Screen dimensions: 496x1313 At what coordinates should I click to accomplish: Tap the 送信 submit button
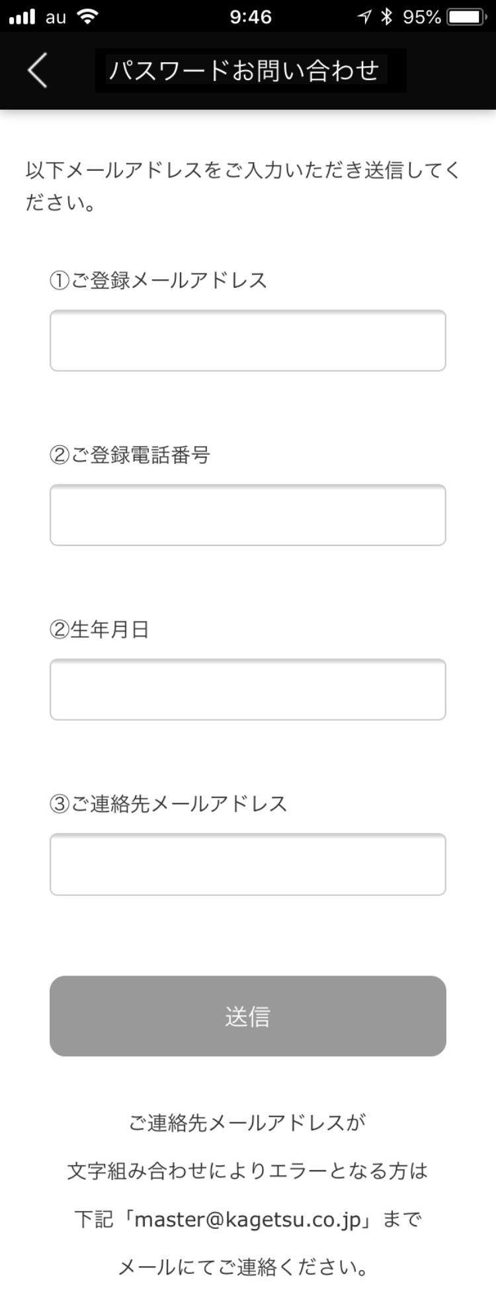[x=248, y=1016]
